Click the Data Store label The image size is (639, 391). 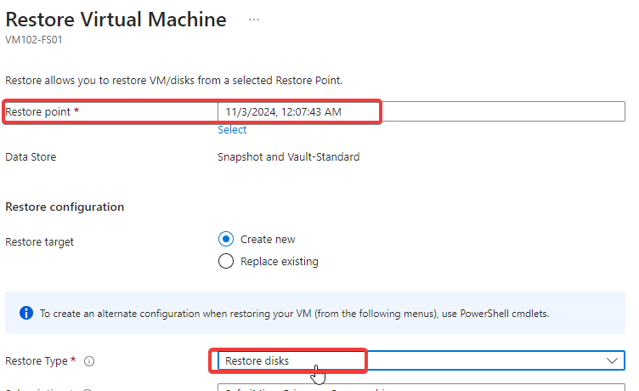point(31,157)
